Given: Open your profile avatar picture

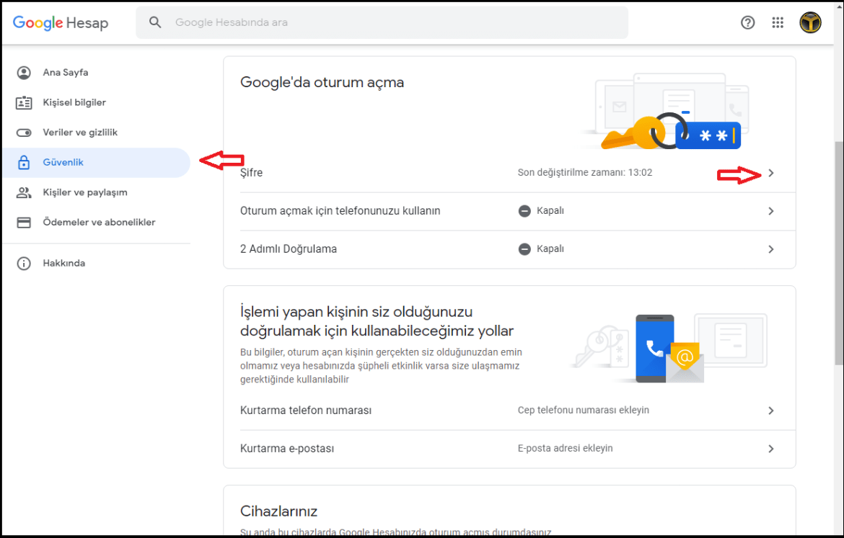Looking at the screenshot, I should tap(810, 22).
